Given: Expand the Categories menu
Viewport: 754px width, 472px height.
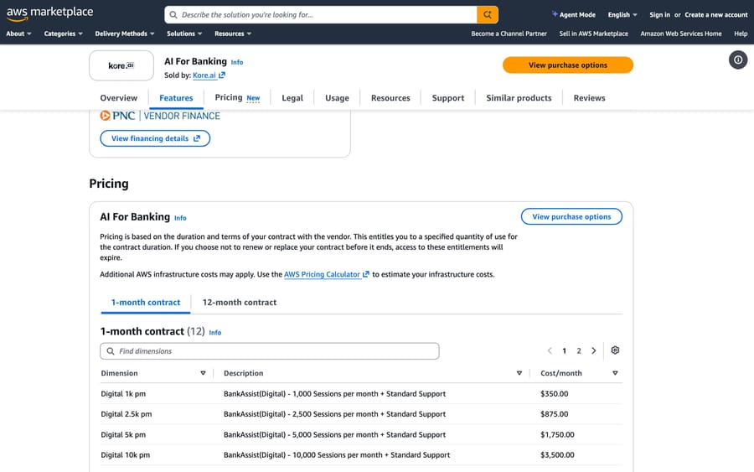Looking at the screenshot, I should tap(63, 34).
